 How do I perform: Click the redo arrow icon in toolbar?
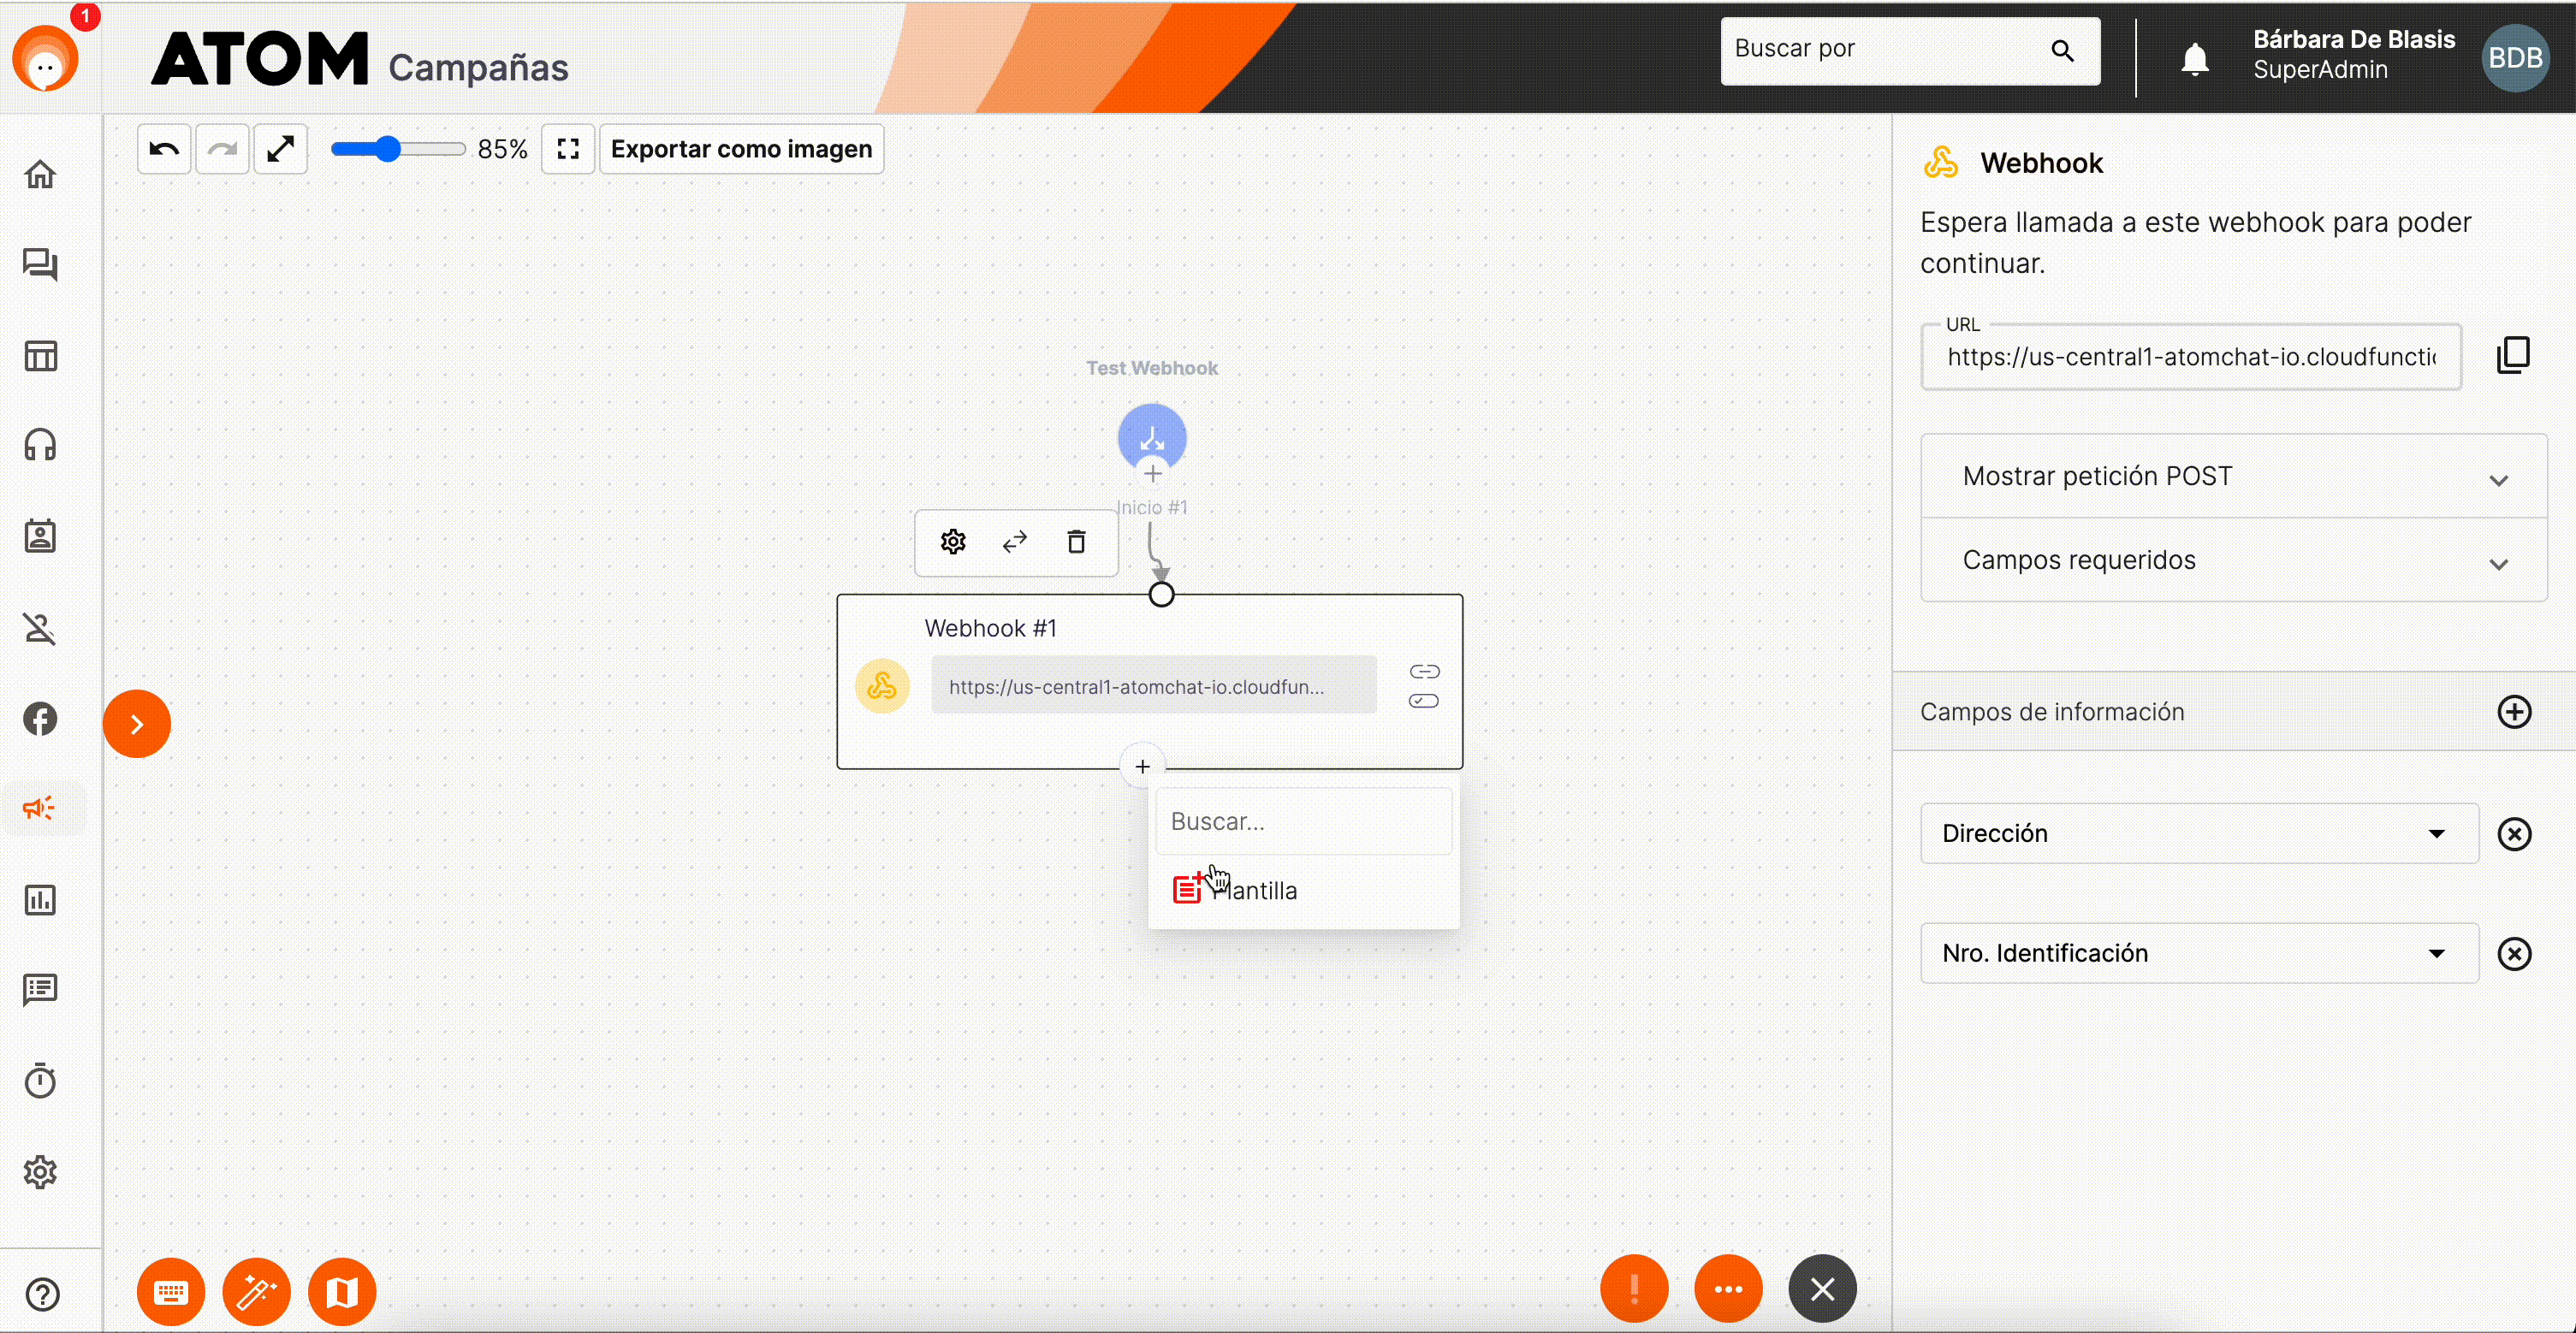coord(221,150)
